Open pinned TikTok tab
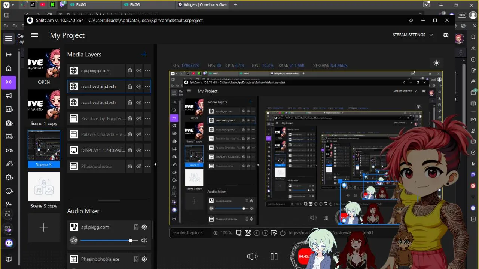 pyautogui.click(x=33, y=5)
